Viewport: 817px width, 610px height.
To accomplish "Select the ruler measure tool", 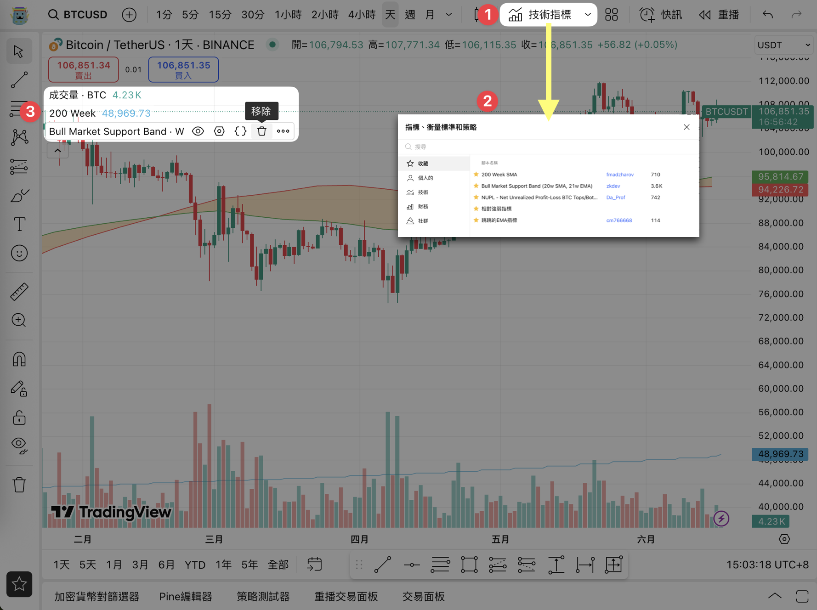I will pos(19,292).
